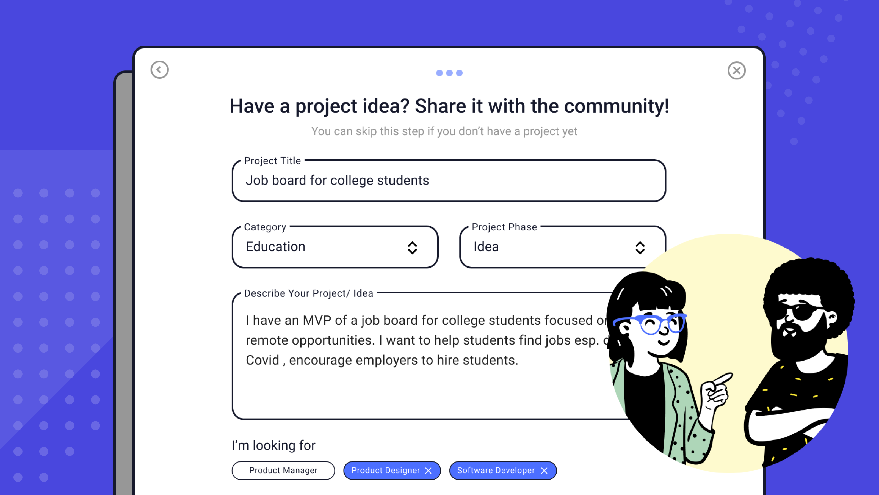
Task: Open the Project Phase dropdown showing Idea
Action: [546, 247]
